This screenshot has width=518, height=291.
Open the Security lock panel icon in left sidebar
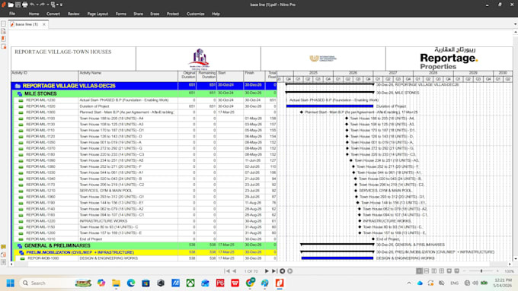pos(4,46)
